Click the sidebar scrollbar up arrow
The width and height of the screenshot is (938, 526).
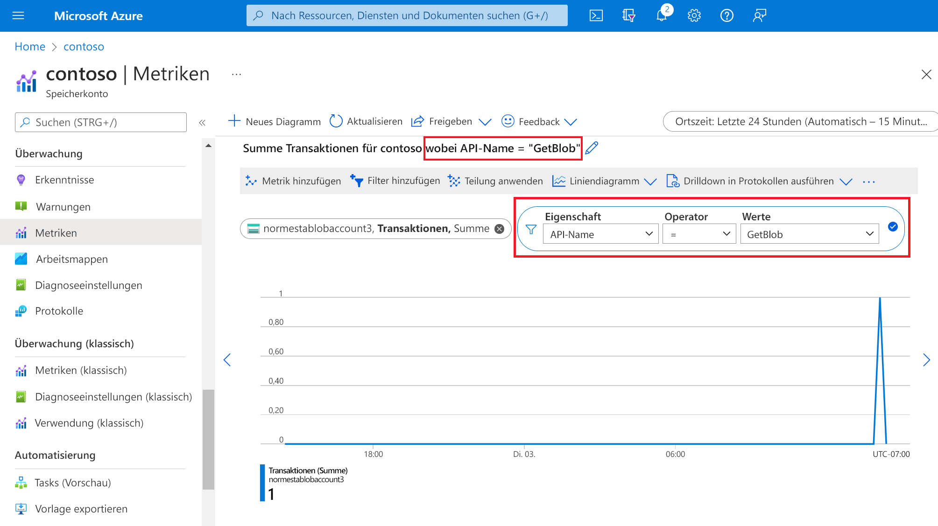[208, 146]
